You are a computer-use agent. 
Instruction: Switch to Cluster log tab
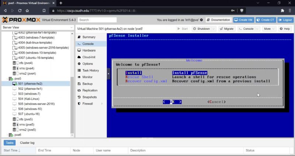pyautogui.click(x=27, y=143)
